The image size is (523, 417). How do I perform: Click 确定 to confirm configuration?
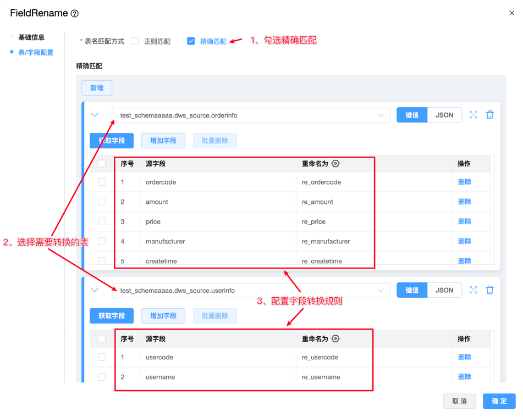point(499,401)
